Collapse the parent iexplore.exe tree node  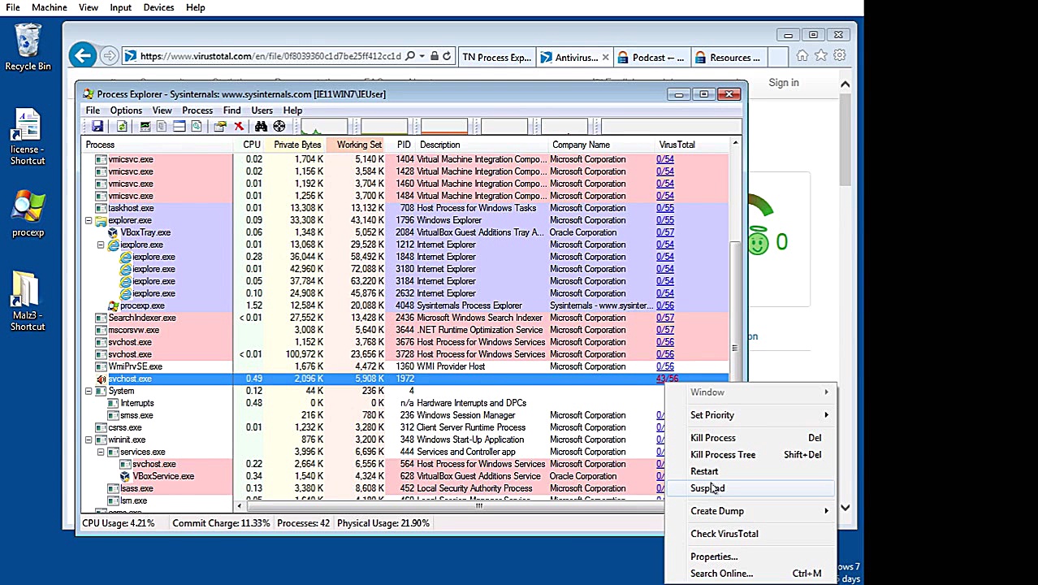[x=101, y=245]
